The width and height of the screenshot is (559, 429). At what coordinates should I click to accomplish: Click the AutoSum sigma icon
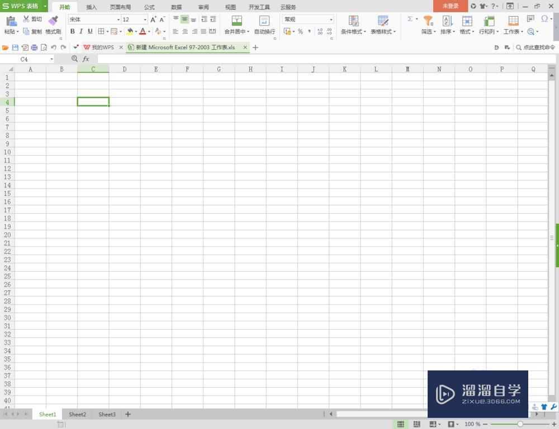(410, 19)
